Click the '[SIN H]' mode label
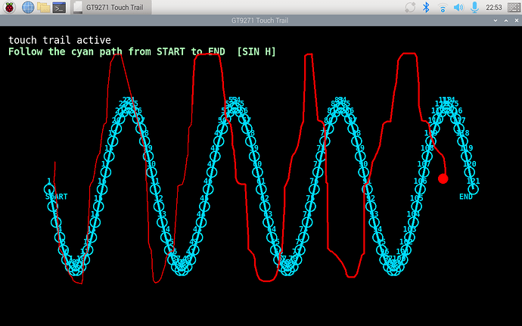The image size is (522, 326). [256, 51]
